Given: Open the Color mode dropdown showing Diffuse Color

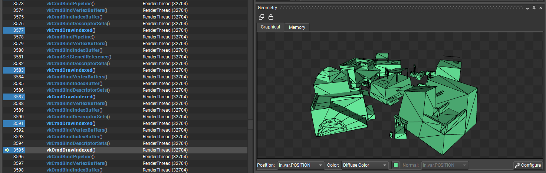Looking at the screenshot, I should click(365, 165).
